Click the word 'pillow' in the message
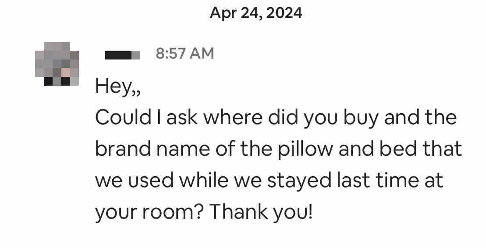486x248 pixels. 305,150
